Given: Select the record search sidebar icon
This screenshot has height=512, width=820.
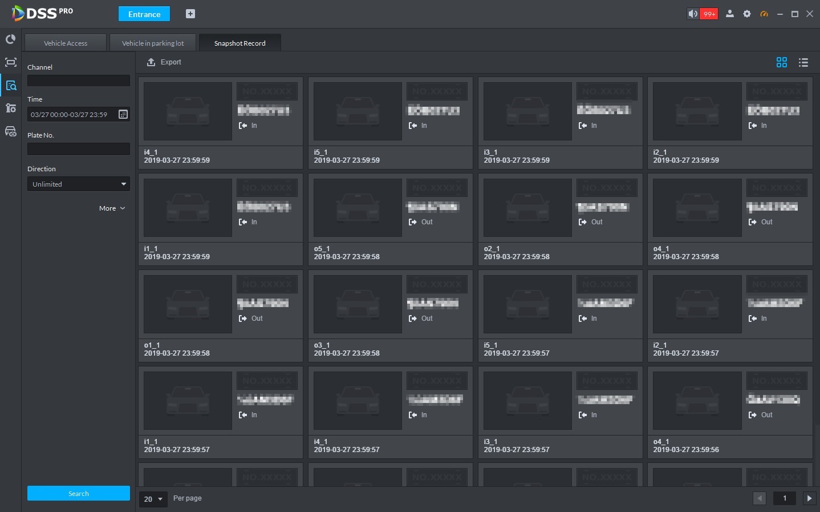Looking at the screenshot, I should coord(10,86).
